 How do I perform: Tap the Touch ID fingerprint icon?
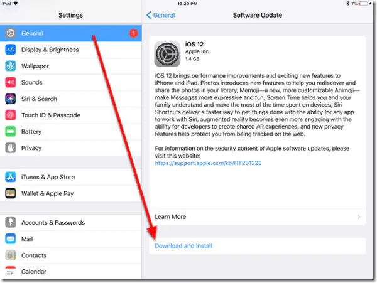click(x=10, y=115)
